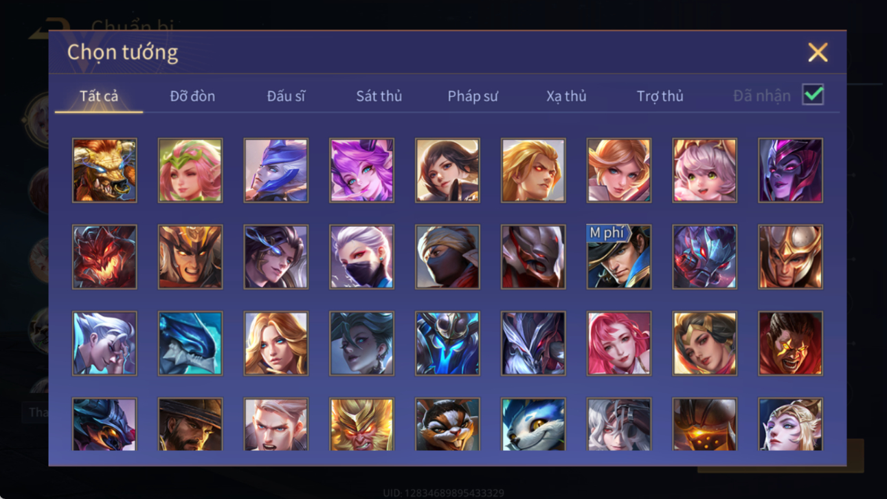Select the "Tất cả" tab
887x499 pixels.
point(99,96)
